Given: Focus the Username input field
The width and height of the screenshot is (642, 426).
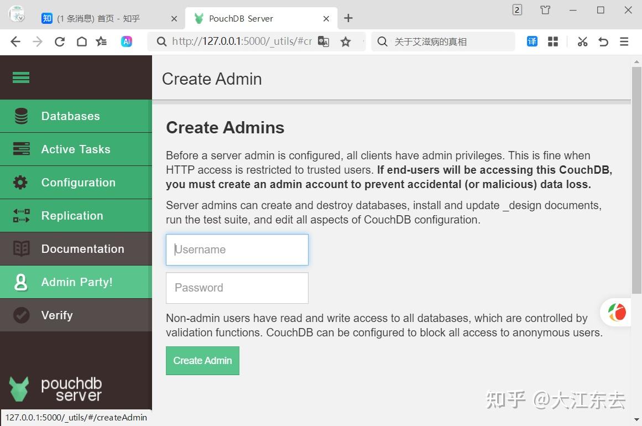Looking at the screenshot, I should pyautogui.click(x=237, y=250).
